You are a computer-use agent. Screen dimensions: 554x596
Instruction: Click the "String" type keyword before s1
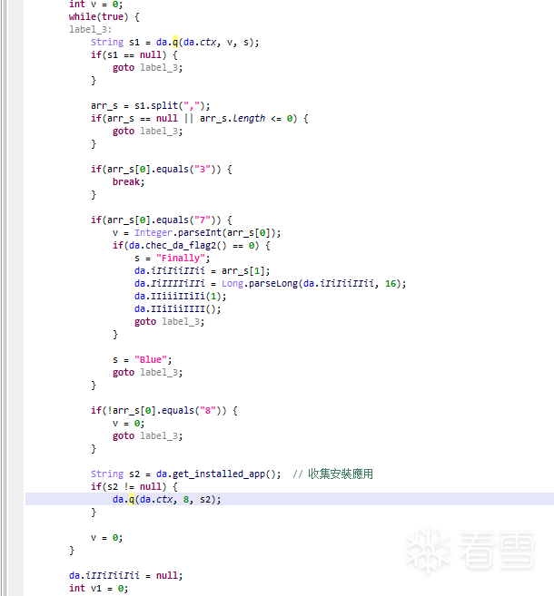[107, 43]
